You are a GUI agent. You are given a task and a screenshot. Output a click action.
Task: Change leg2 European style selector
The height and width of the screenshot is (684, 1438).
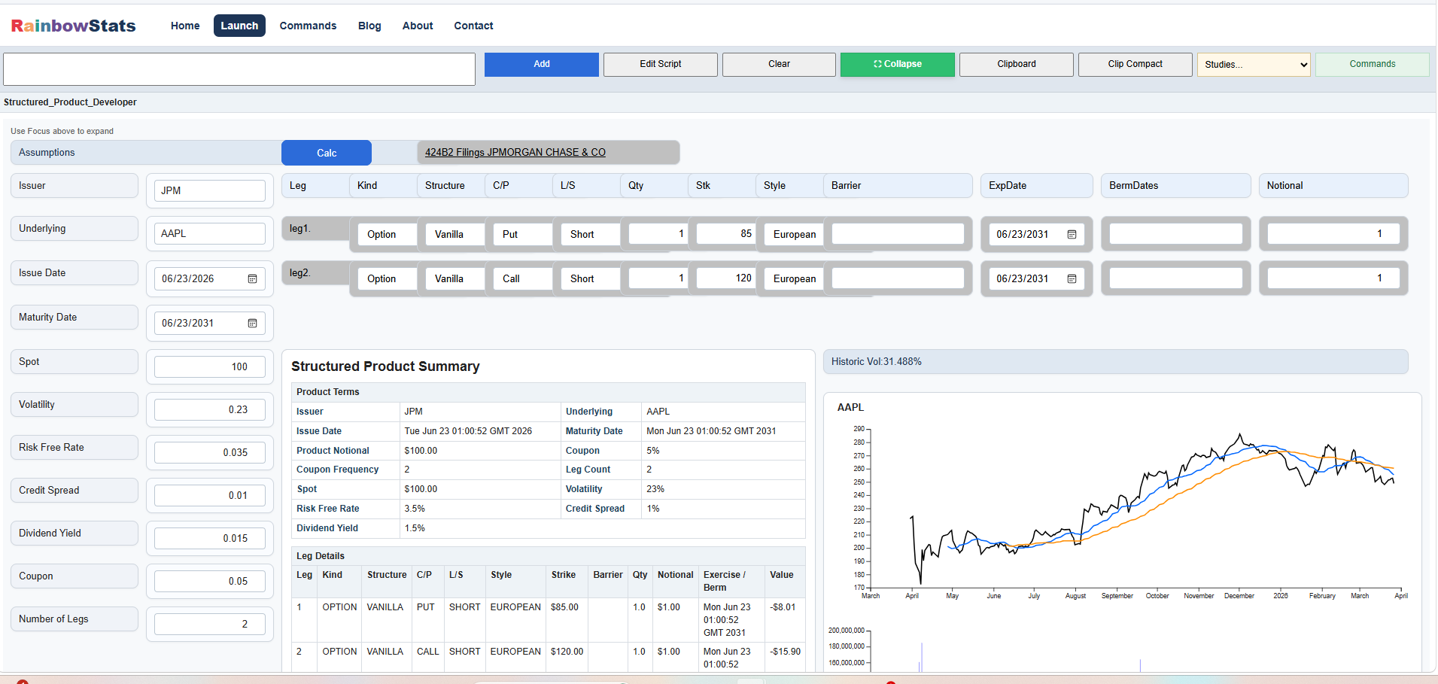(794, 278)
